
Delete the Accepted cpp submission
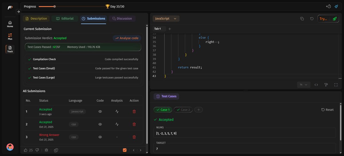(134, 124)
